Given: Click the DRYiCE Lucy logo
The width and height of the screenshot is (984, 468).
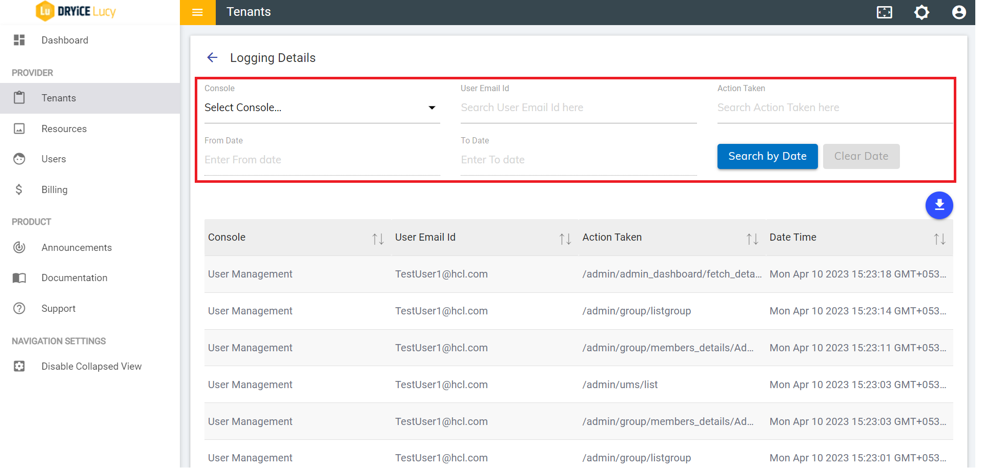Looking at the screenshot, I should [76, 11].
